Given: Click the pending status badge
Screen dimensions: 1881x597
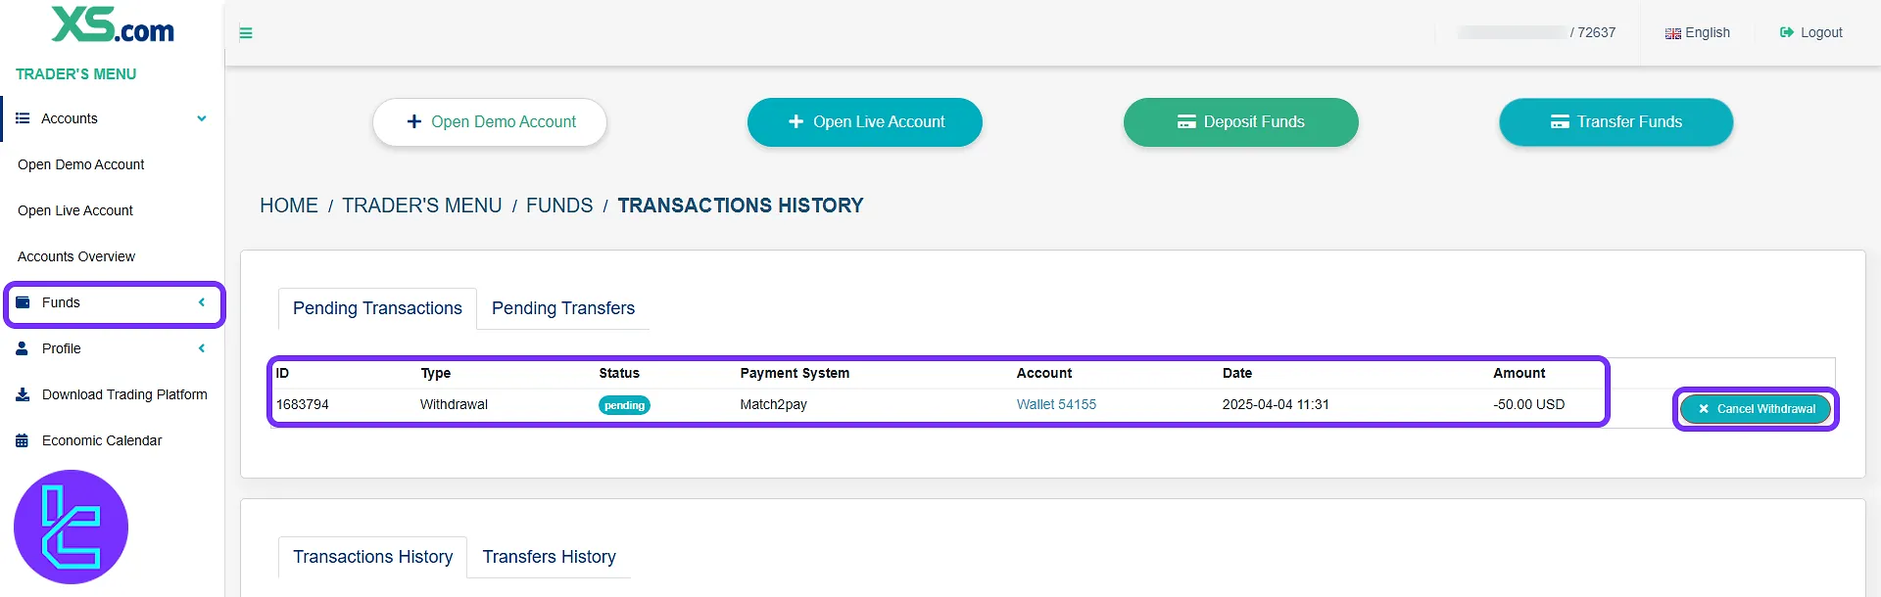Looking at the screenshot, I should [x=624, y=405].
